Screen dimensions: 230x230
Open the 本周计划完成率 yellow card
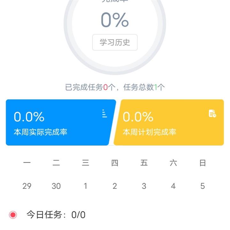[169, 122]
